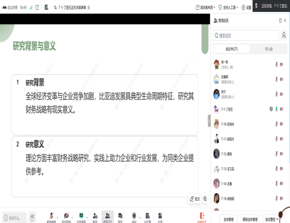
Task: Click the 搜索成员 search members field
Action: pyautogui.click(x=246, y=36)
